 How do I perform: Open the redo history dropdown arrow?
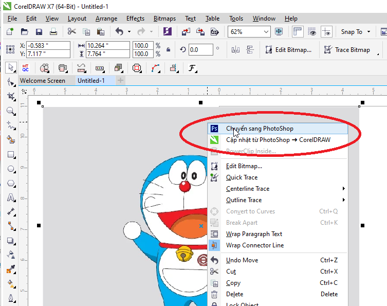click(151, 31)
